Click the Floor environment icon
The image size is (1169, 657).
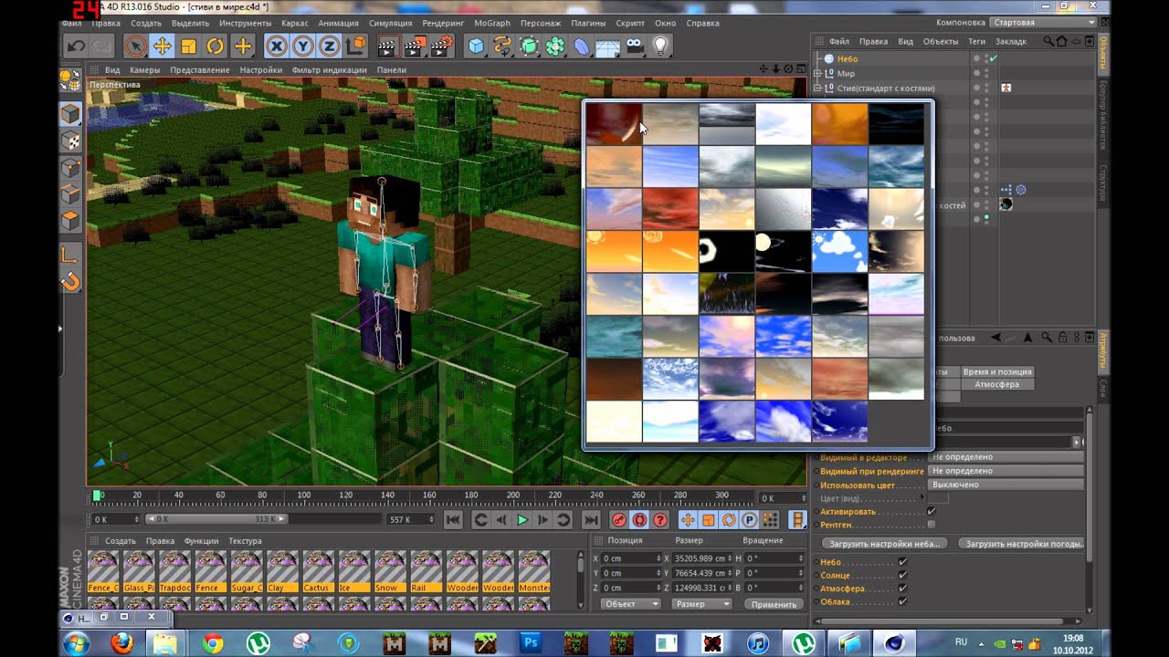tap(608, 46)
